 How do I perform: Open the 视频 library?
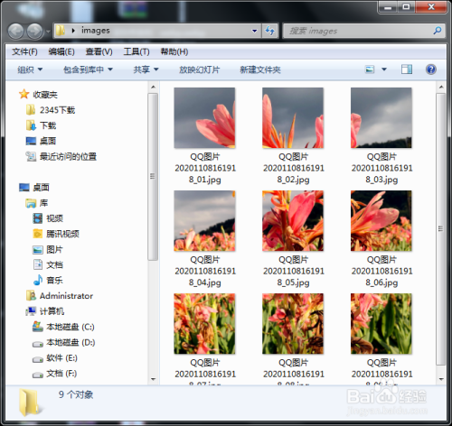[48, 218]
